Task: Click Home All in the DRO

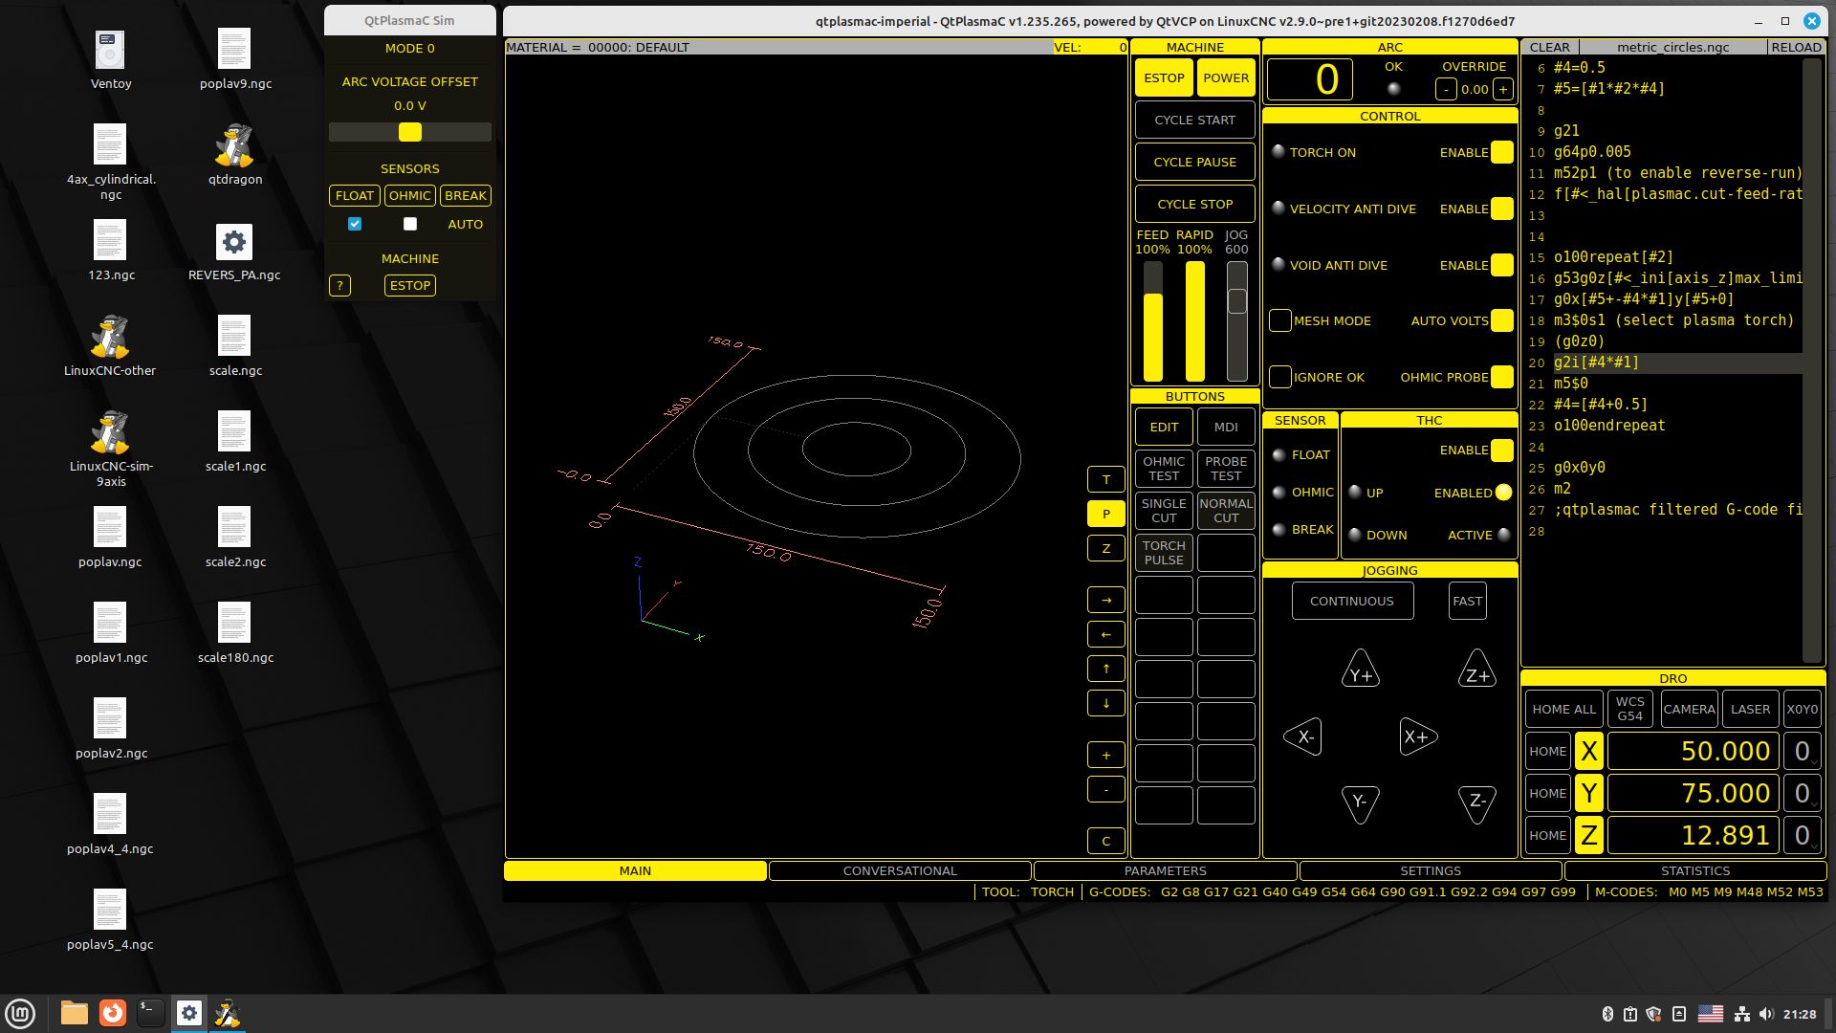Action: pyautogui.click(x=1563, y=709)
